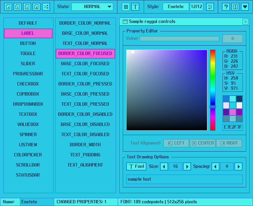
Task: Toggle the controls grid view icon
Action: [125, 7]
